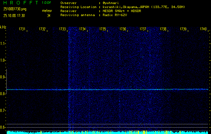The image size is (211, 134).
Task: Click the 1737 time marker
Action: click(143, 29)
